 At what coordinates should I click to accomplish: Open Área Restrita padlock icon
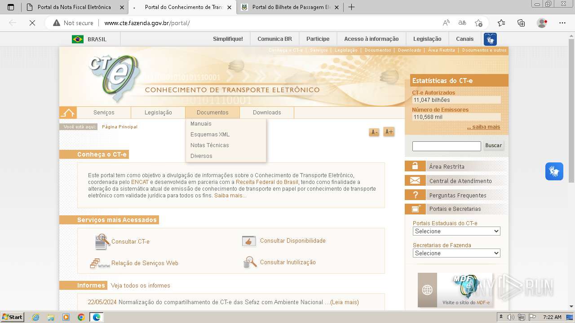415,166
